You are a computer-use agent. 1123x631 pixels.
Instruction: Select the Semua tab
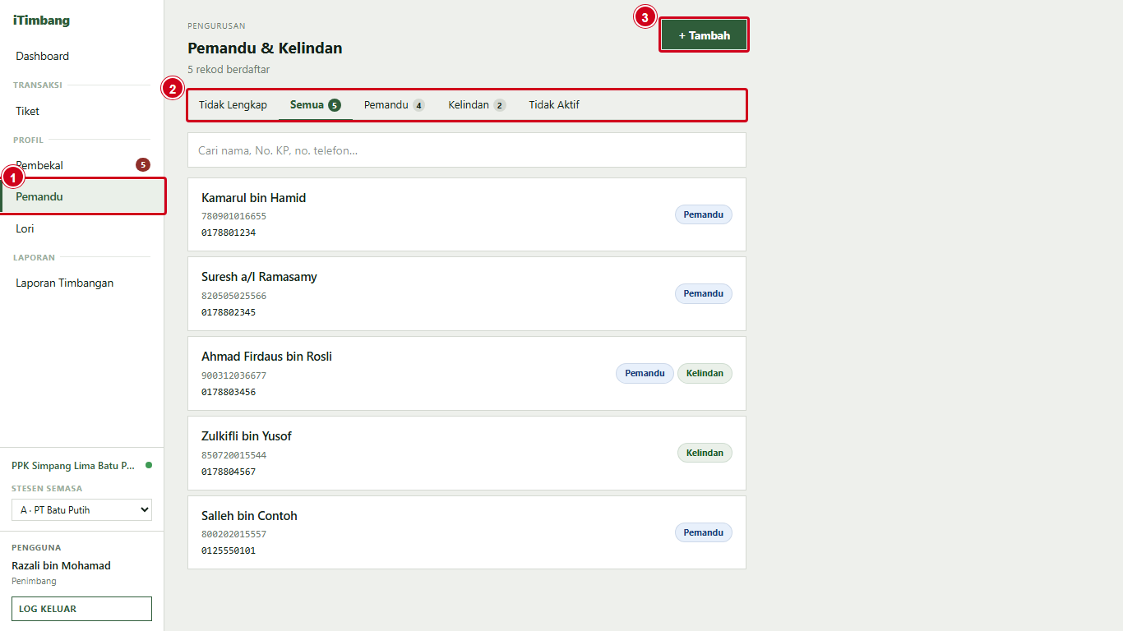316,105
